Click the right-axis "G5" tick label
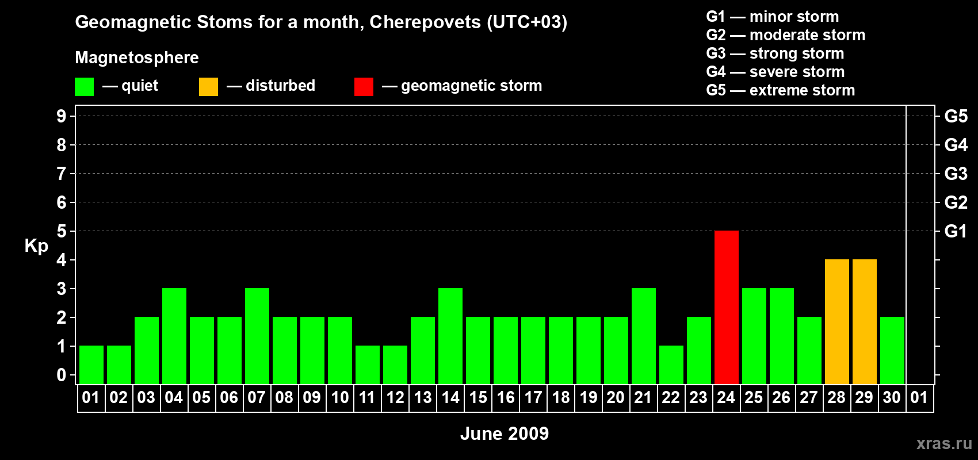The height and width of the screenshot is (460, 978). [956, 116]
